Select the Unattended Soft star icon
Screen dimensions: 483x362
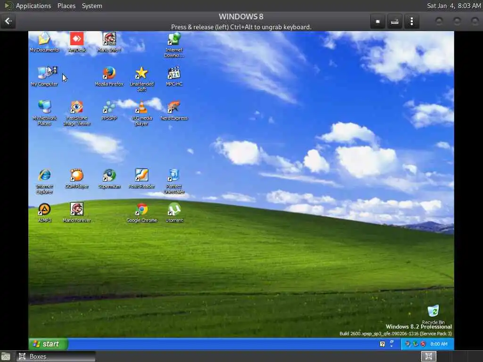[142, 79]
